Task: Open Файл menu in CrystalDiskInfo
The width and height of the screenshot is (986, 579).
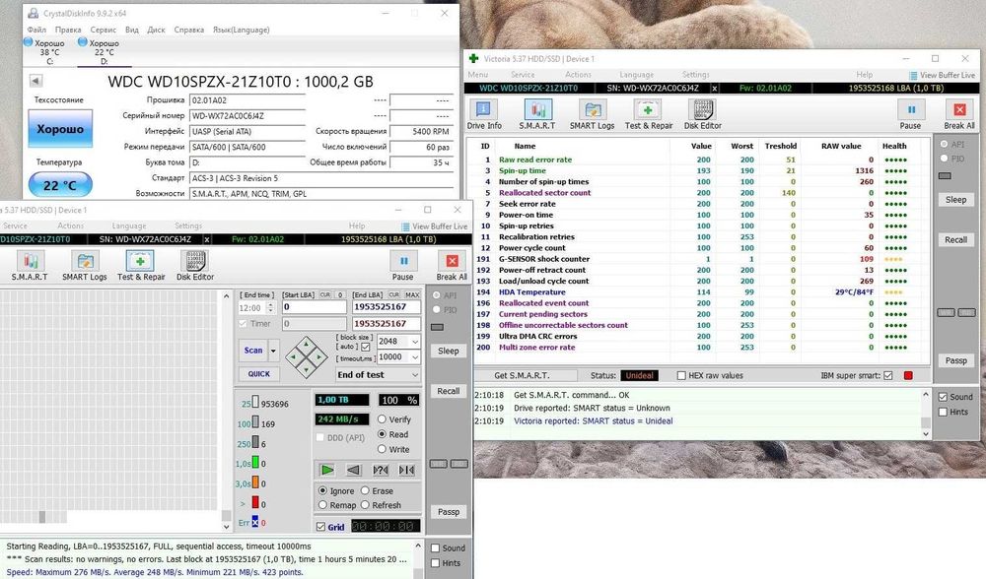Action: point(36,30)
